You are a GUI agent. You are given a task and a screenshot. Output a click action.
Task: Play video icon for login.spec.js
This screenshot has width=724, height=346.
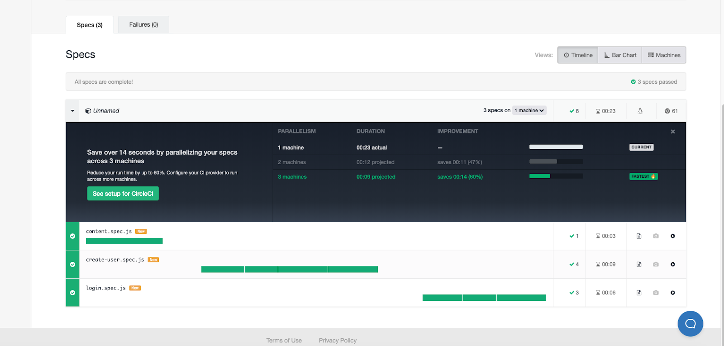[673, 293]
